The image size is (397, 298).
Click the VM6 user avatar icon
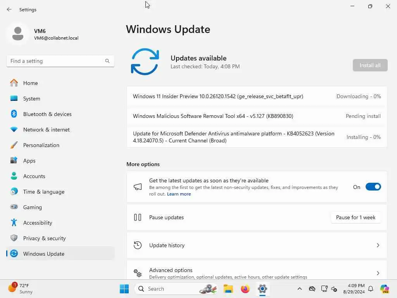tap(18, 34)
